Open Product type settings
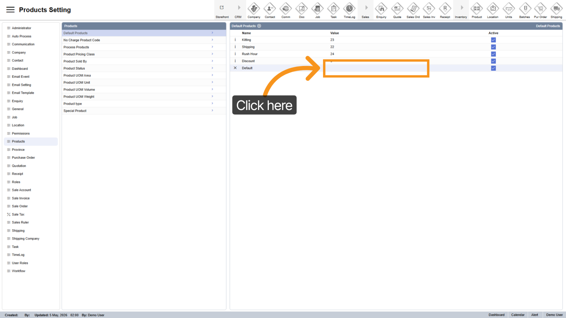Viewport: 566px width, 318px height. click(x=144, y=104)
